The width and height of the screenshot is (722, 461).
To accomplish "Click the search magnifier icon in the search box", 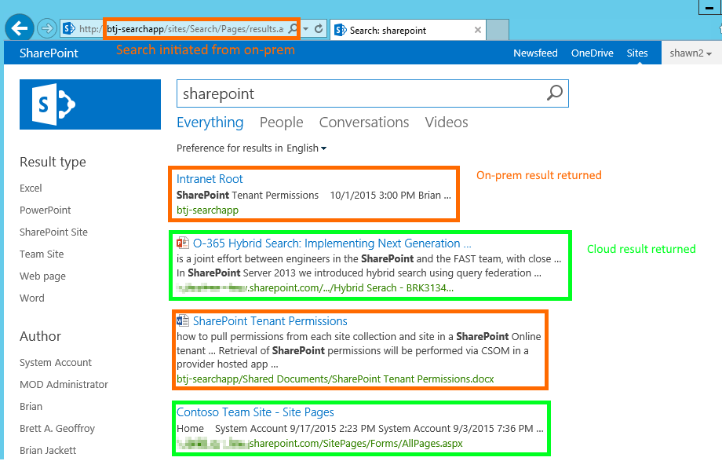I will point(555,93).
